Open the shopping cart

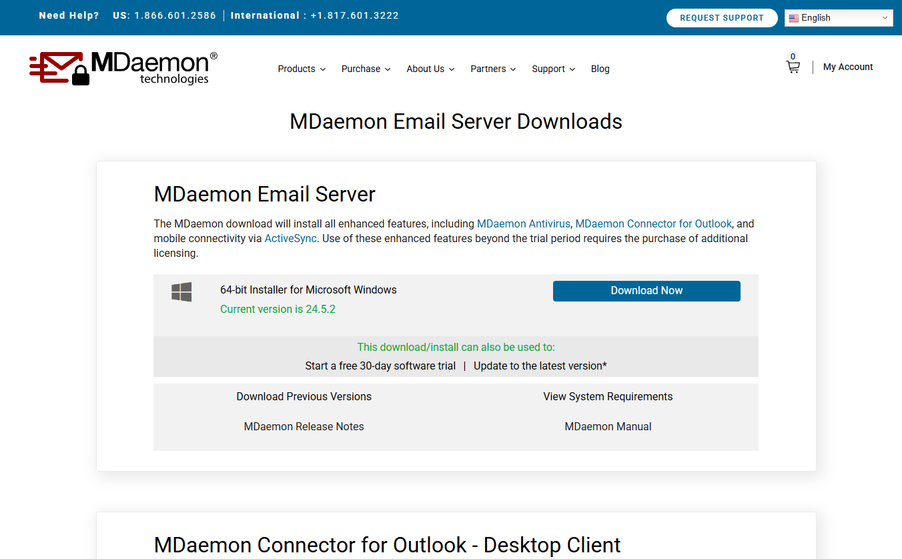[x=793, y=65]
